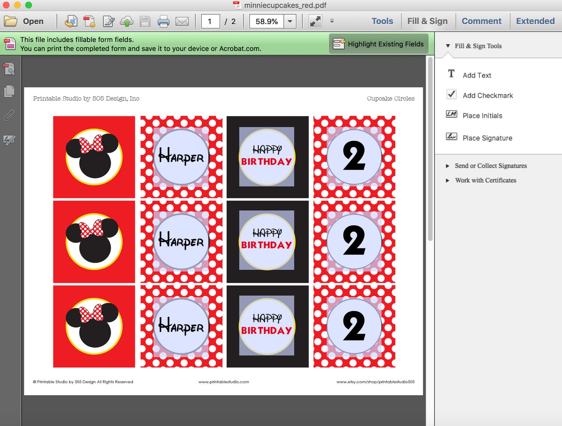Open the Tools pane tab
562x426 pixels.
(x=382, y=21)
